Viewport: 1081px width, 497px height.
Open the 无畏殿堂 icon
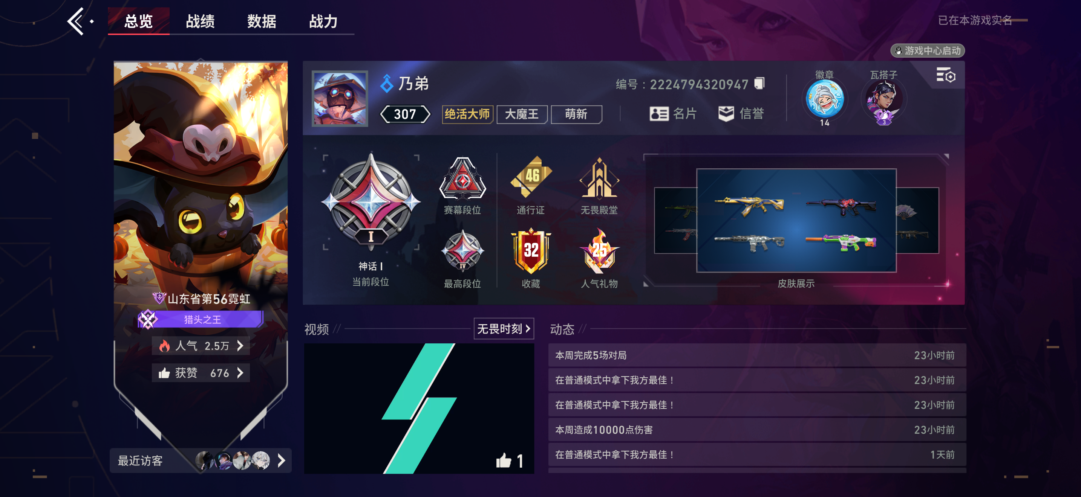pos(599,178)
